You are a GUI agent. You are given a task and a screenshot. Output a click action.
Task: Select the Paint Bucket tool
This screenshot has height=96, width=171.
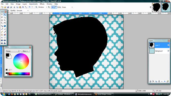2,26
